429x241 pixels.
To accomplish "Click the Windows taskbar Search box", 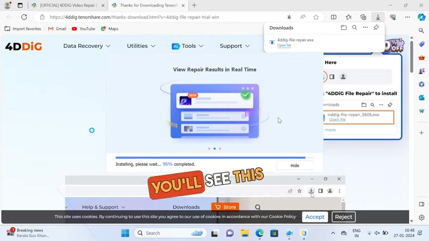I will (170, 233).
